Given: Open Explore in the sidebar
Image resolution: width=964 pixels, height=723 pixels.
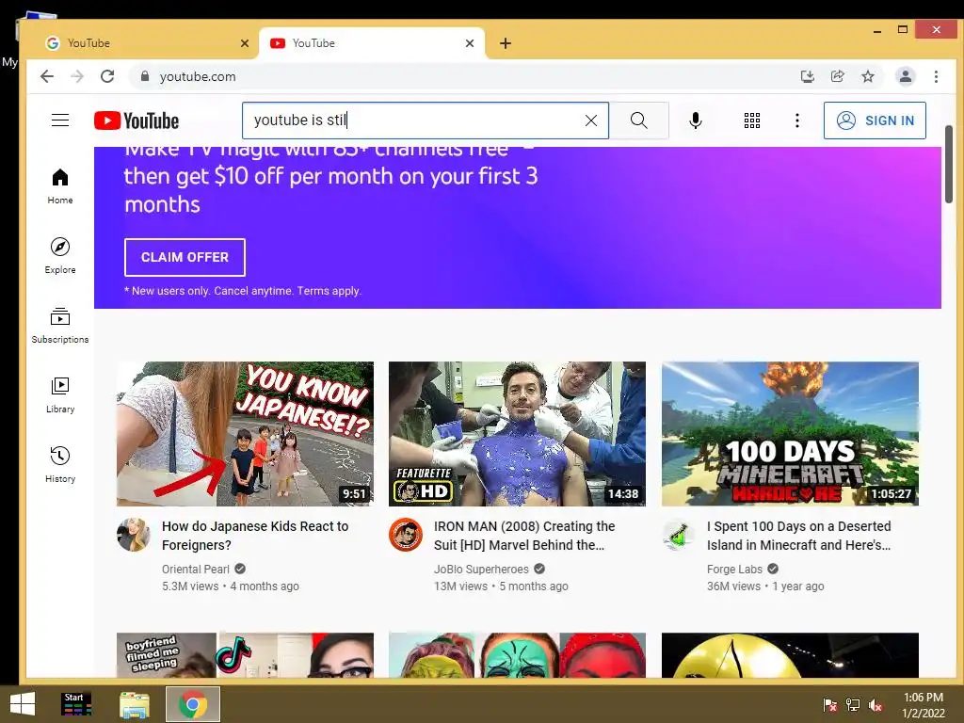Looking at the screenshot, I should click(x=60, y=256).
